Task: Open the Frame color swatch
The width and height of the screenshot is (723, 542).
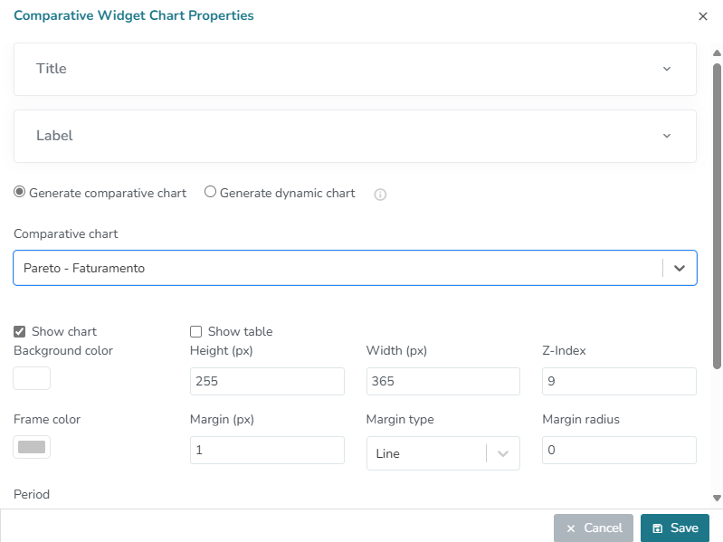Action: 32,447
